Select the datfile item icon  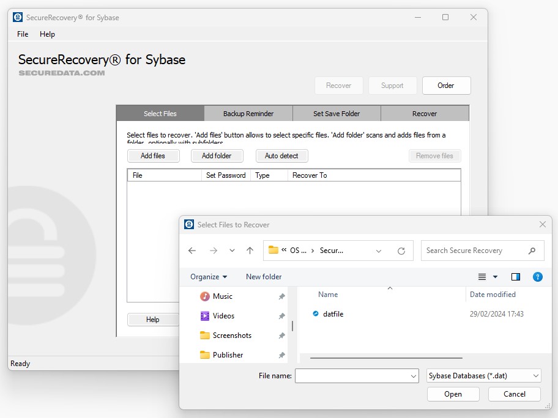pos(316,314)
